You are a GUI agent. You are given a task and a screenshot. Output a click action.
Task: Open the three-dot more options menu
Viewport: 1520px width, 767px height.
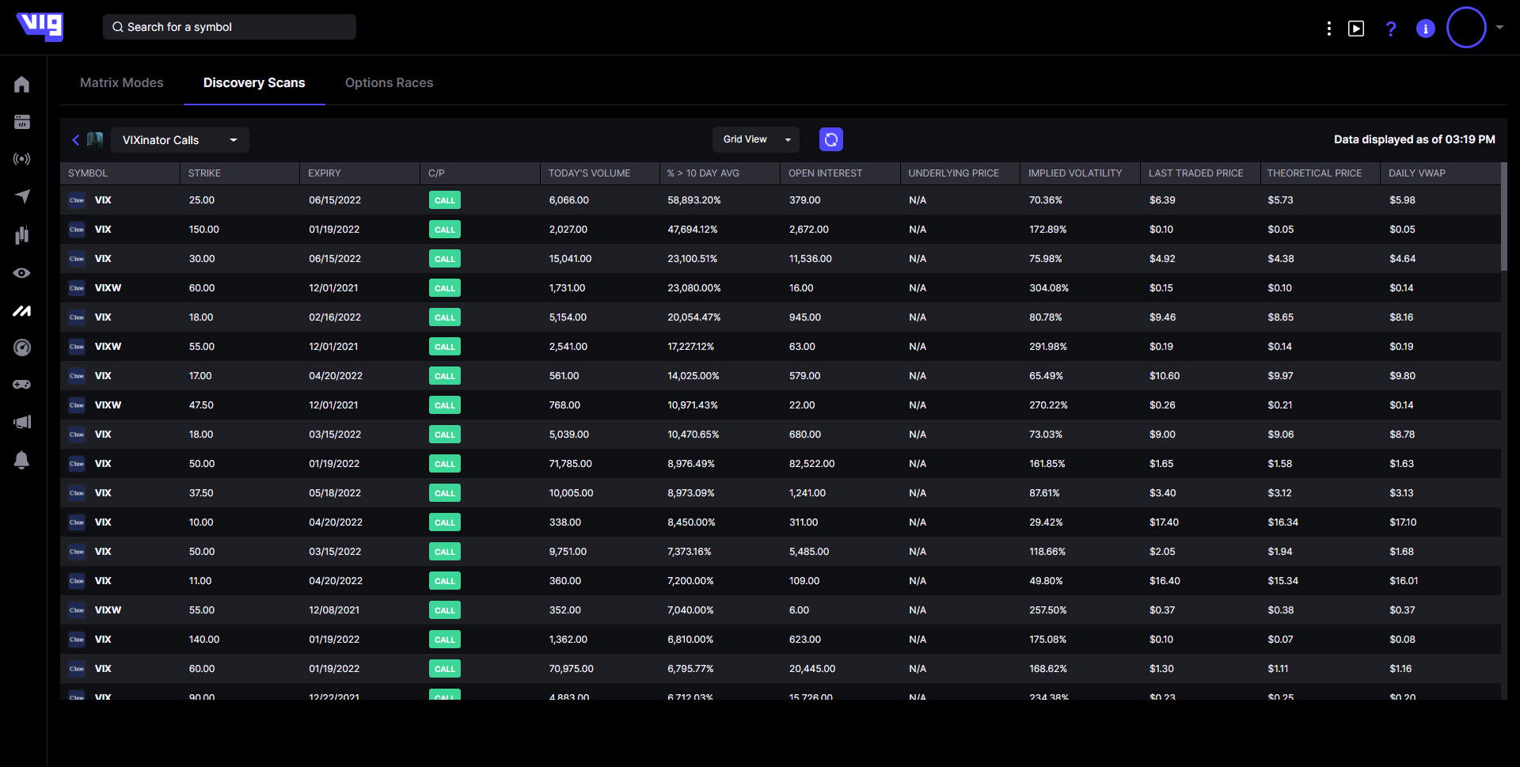tap(1328, 28)
